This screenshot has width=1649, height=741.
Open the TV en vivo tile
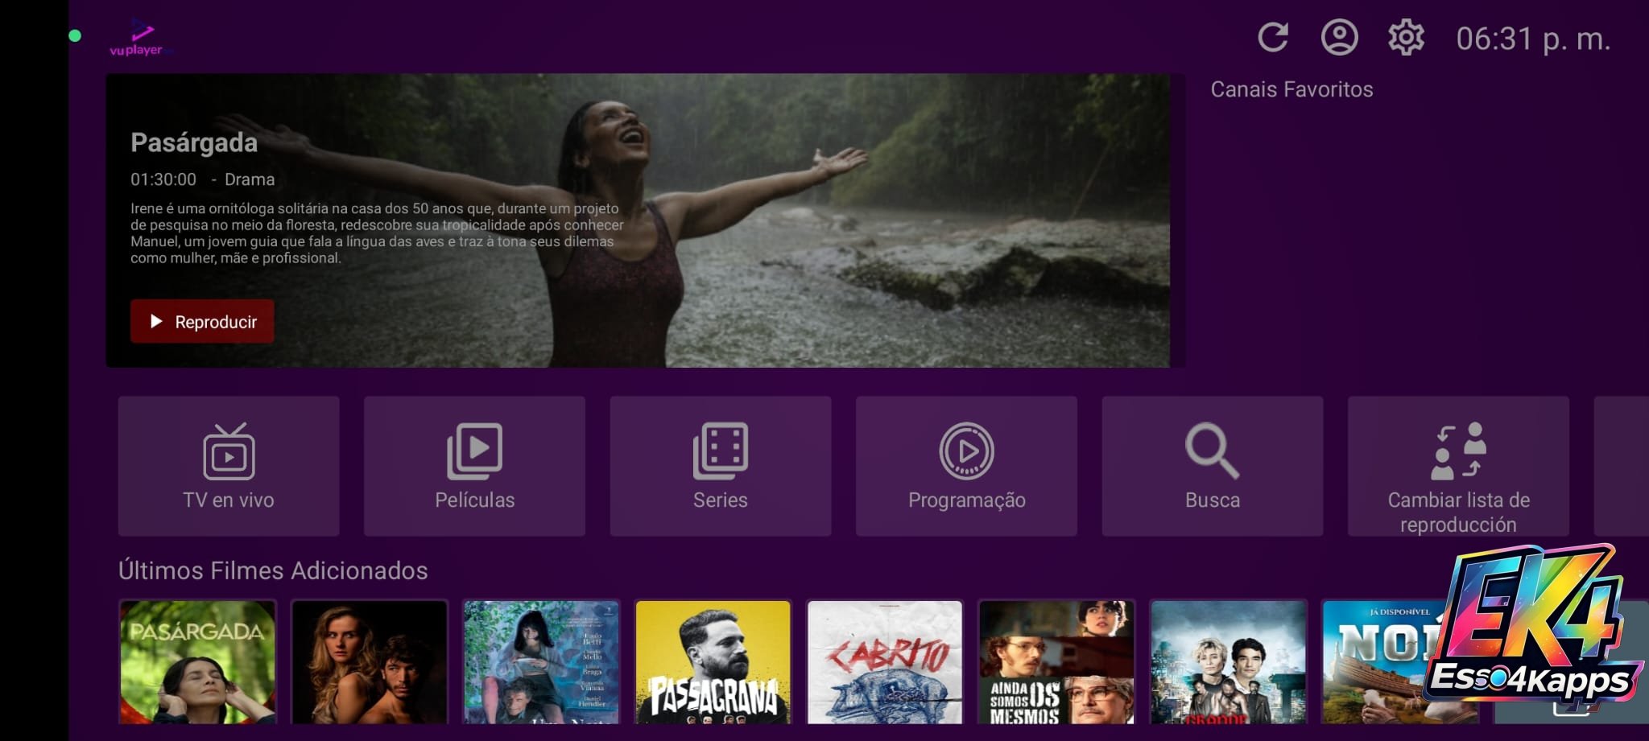pyautogui.click(x=229, y=466)
